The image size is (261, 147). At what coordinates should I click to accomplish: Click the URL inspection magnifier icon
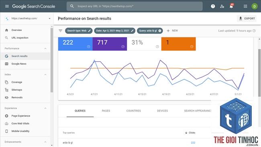pos(6,38)
